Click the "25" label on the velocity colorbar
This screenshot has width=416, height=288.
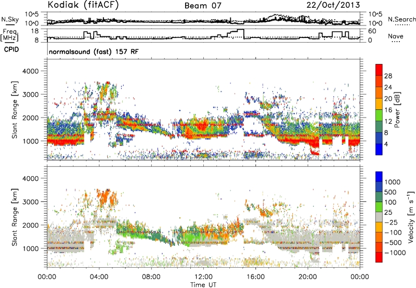point(388,212)
